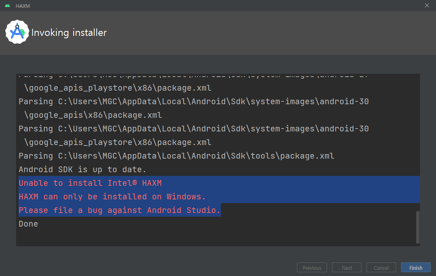The image size is (436, 276).
Task: Click the 'Unable to install Intel® HAXM' line
Action: coord(90,183)
